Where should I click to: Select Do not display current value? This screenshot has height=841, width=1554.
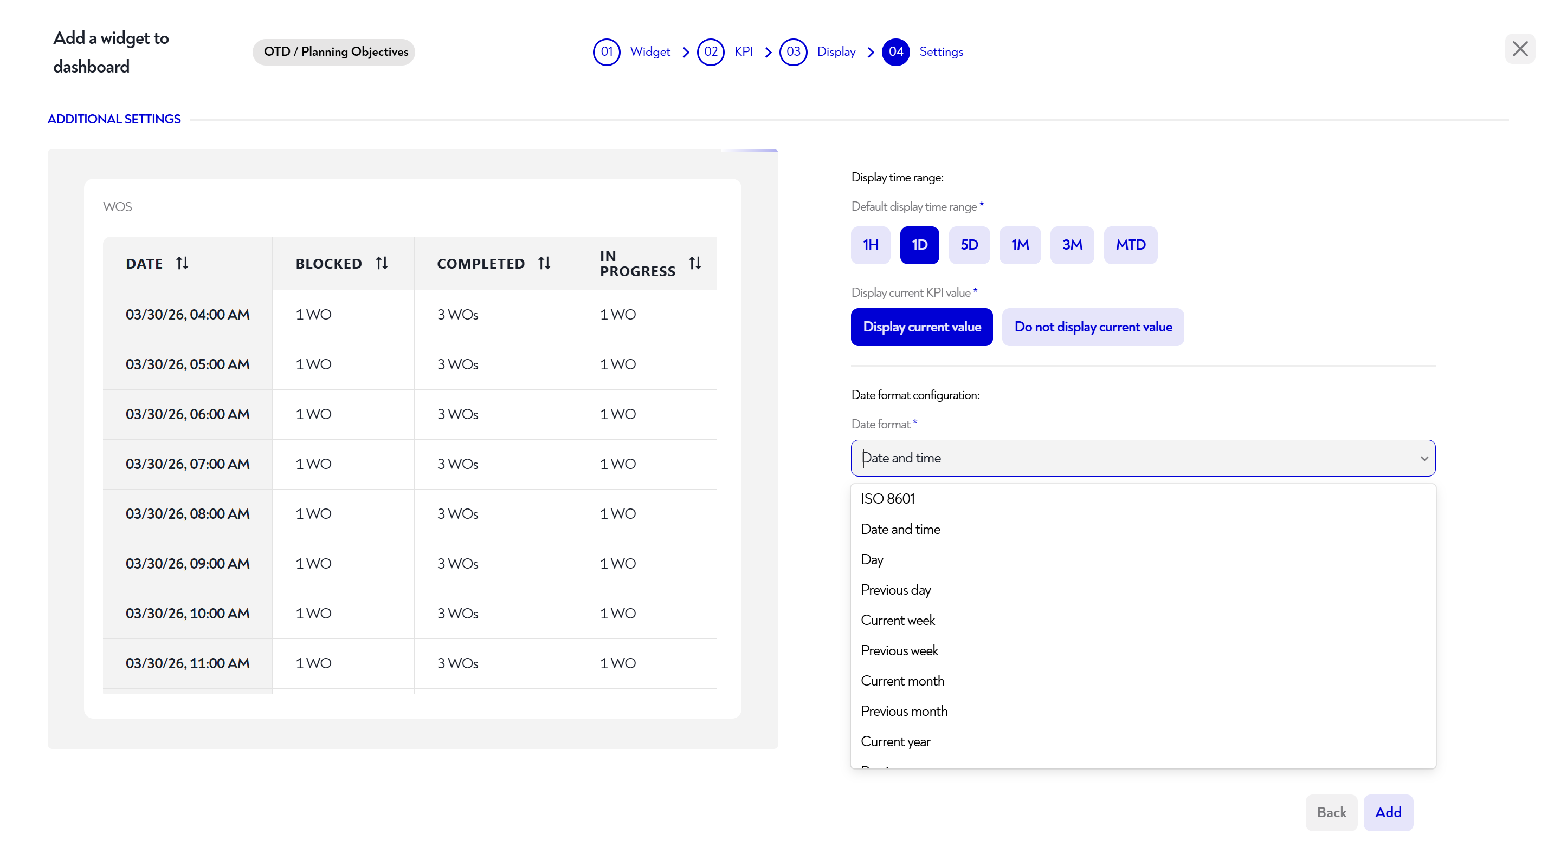pos(1093,327)
